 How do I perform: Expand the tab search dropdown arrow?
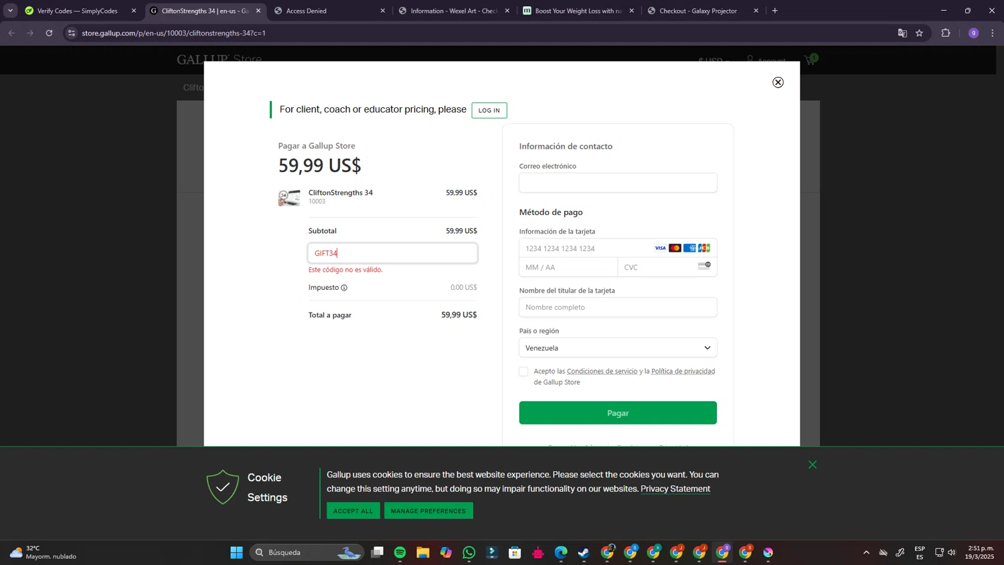10,11
